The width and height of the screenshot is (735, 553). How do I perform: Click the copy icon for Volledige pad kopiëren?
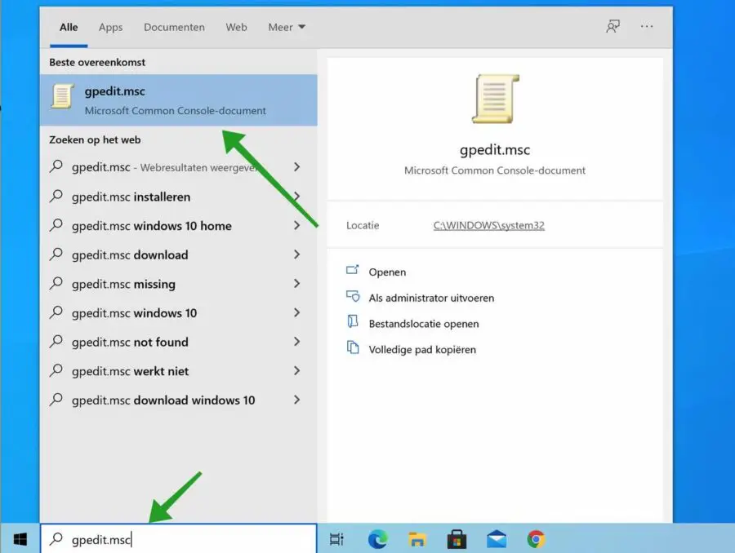353,347
